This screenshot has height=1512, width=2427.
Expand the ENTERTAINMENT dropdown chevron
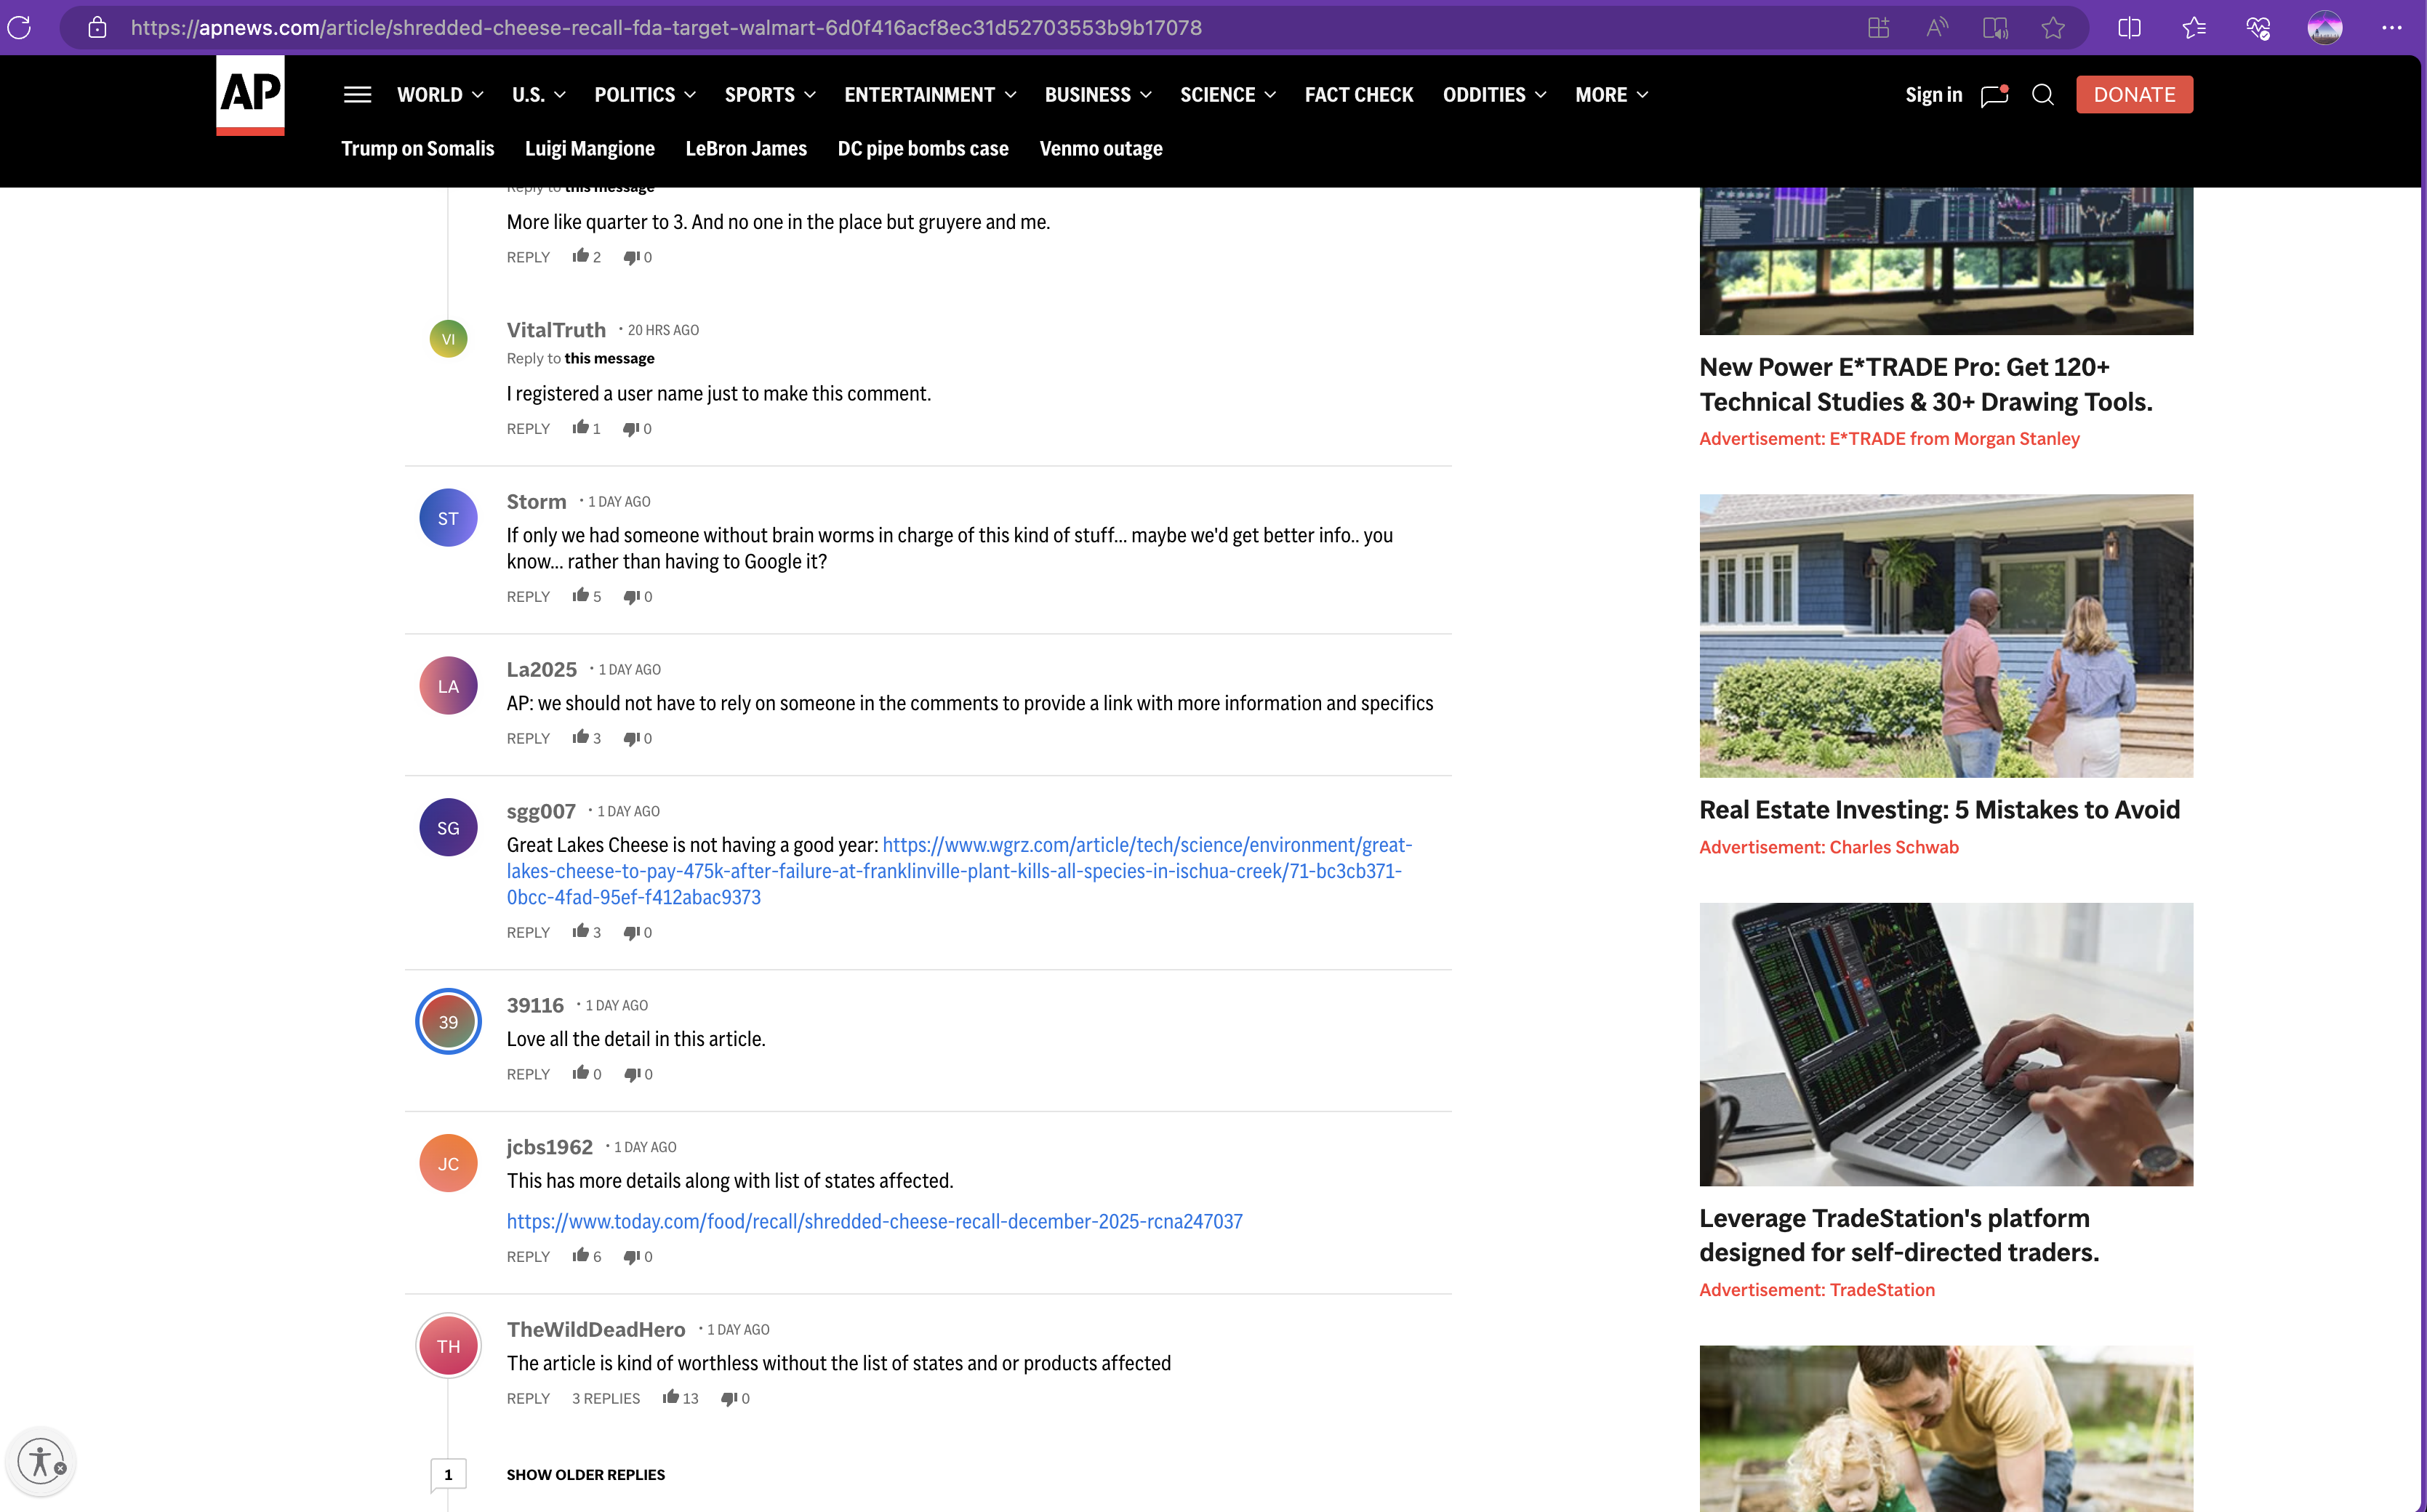1011,95
